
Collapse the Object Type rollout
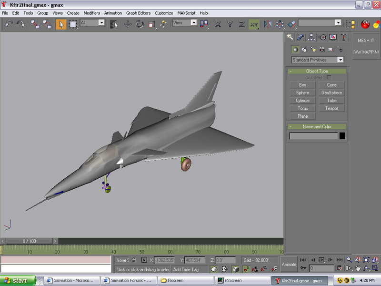click(317, 71)
